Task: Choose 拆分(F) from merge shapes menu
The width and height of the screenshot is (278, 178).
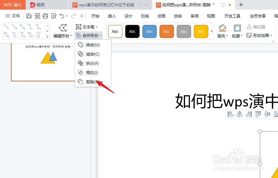Action: [93, 63]
